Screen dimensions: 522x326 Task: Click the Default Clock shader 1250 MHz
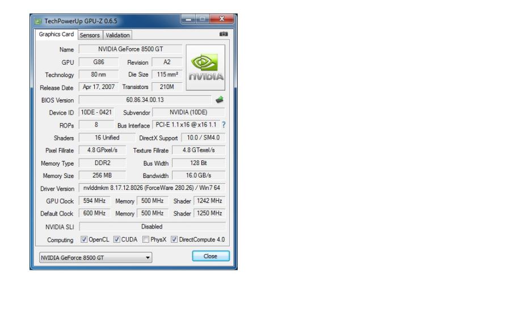[209, 213]
